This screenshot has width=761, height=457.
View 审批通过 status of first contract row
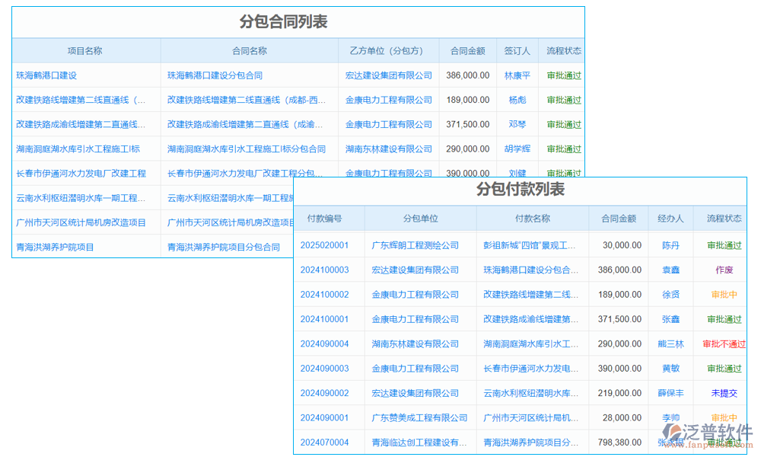click(563, 75)
